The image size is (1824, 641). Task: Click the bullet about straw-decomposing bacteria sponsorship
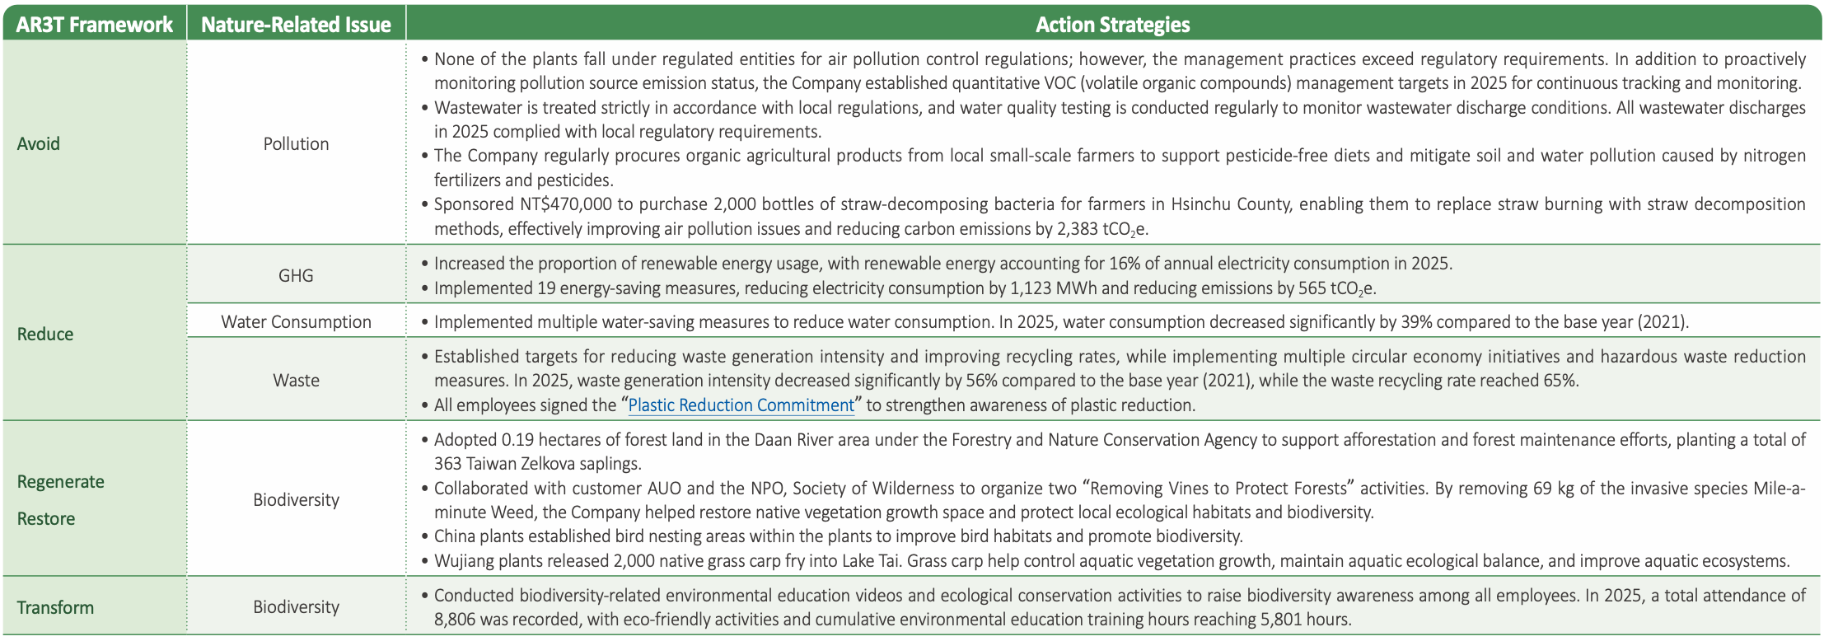click(x=1113, y=216)
